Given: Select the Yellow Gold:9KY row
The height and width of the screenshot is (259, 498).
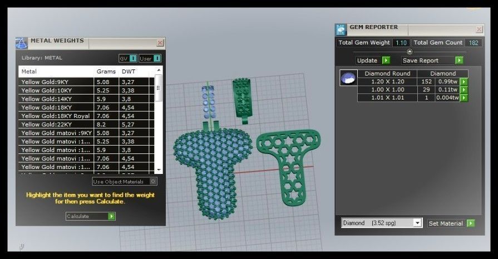Looking at the screenshot, I should click(x=86, y=82).
